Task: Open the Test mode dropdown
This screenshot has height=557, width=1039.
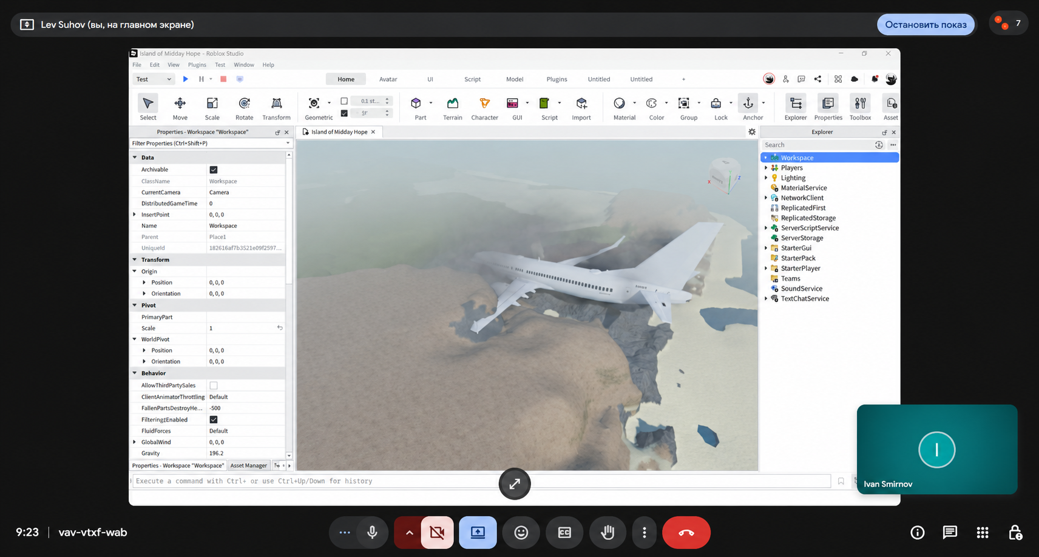Action: click(154, 79)
